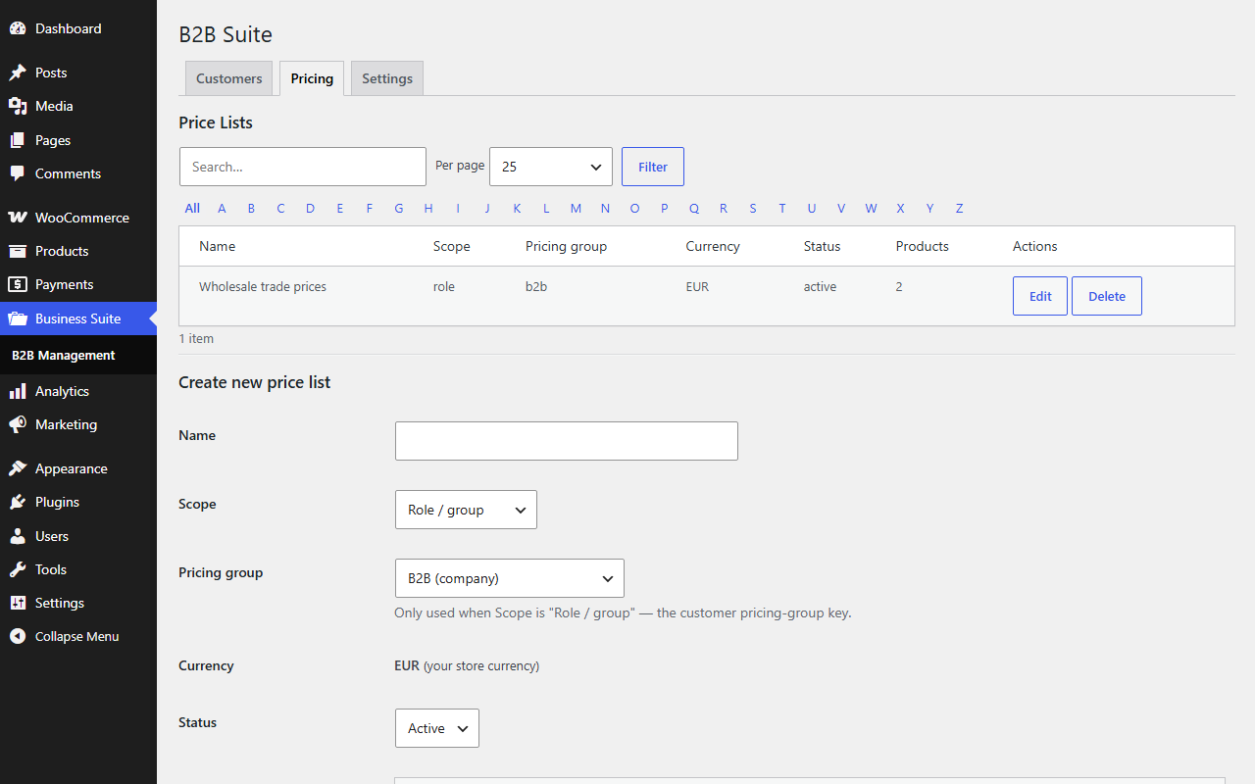Viewport: 1255px width, 784px height.
Task: Click the Products column header
Action: [x=923, y=246]
